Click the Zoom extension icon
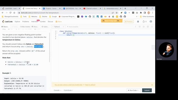 point(125,13)
